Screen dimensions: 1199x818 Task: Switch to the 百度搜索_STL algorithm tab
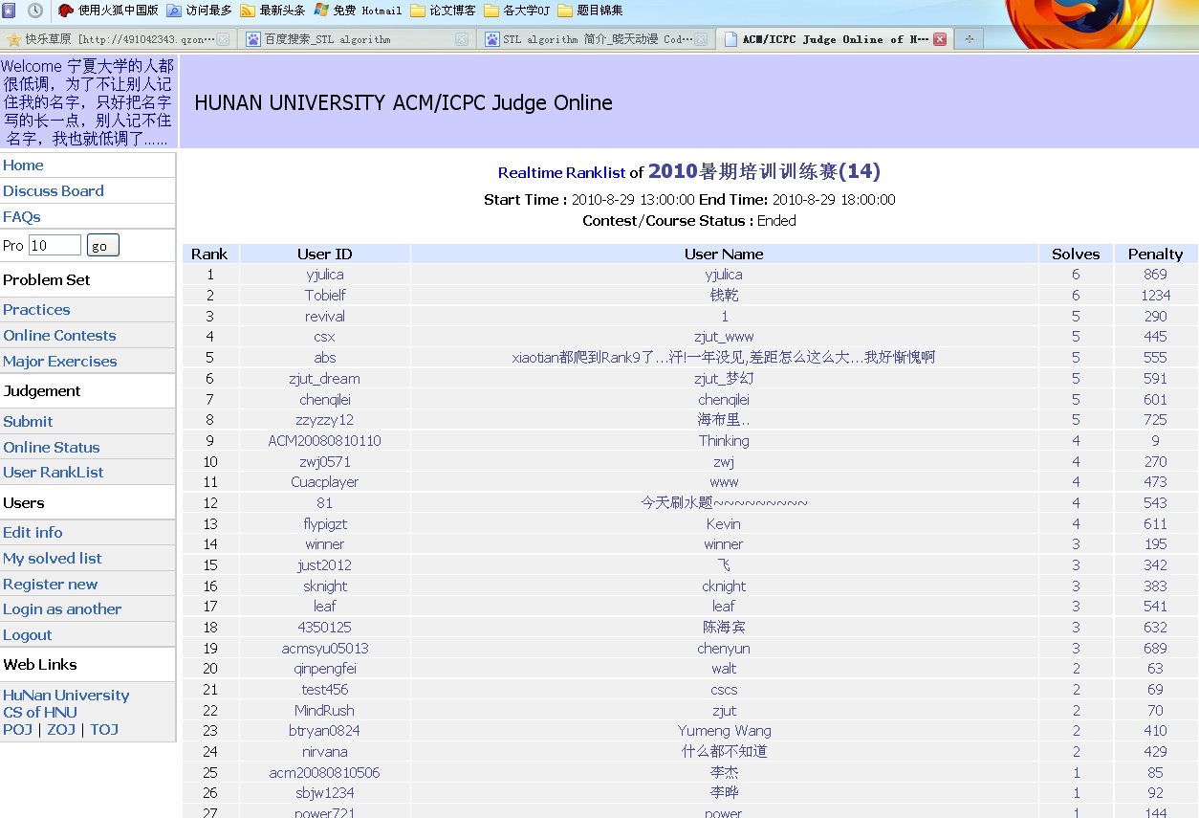(x=356, y=39)
